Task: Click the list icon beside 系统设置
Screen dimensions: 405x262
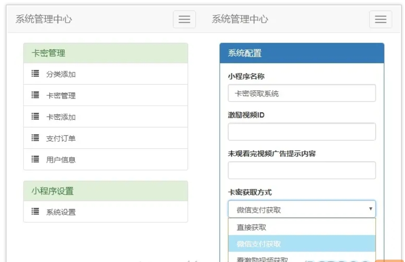Action: pyautogui.click(x=35, y=212)
